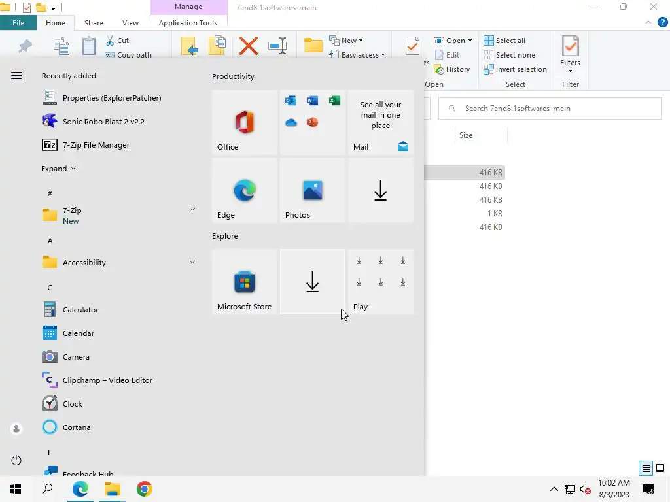Open the Outlook icon in Office tile group

291,101
